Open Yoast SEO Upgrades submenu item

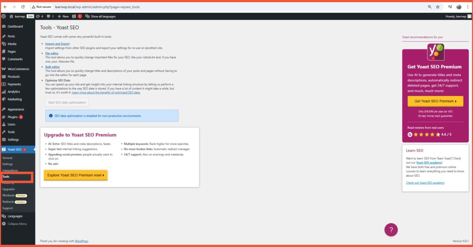[8, 189]
